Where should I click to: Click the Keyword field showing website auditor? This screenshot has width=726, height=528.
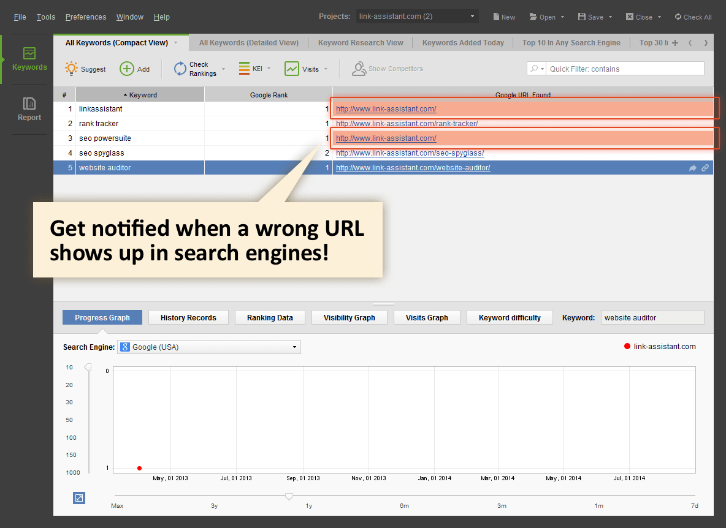(x=652, y=318)
